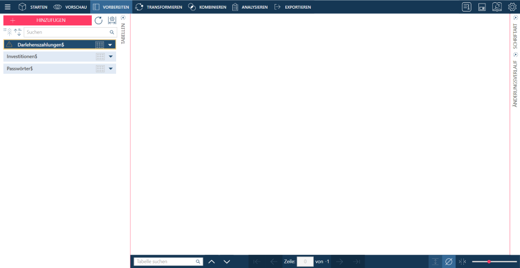Refresh the table list
This screenshot has height=268, width=520.
tap(98, 21)
